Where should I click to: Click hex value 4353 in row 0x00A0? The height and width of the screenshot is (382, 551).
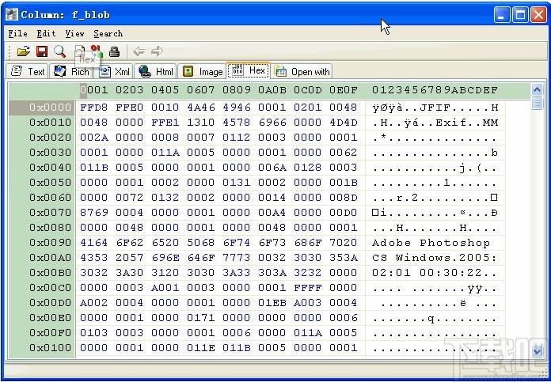point(94,258)
